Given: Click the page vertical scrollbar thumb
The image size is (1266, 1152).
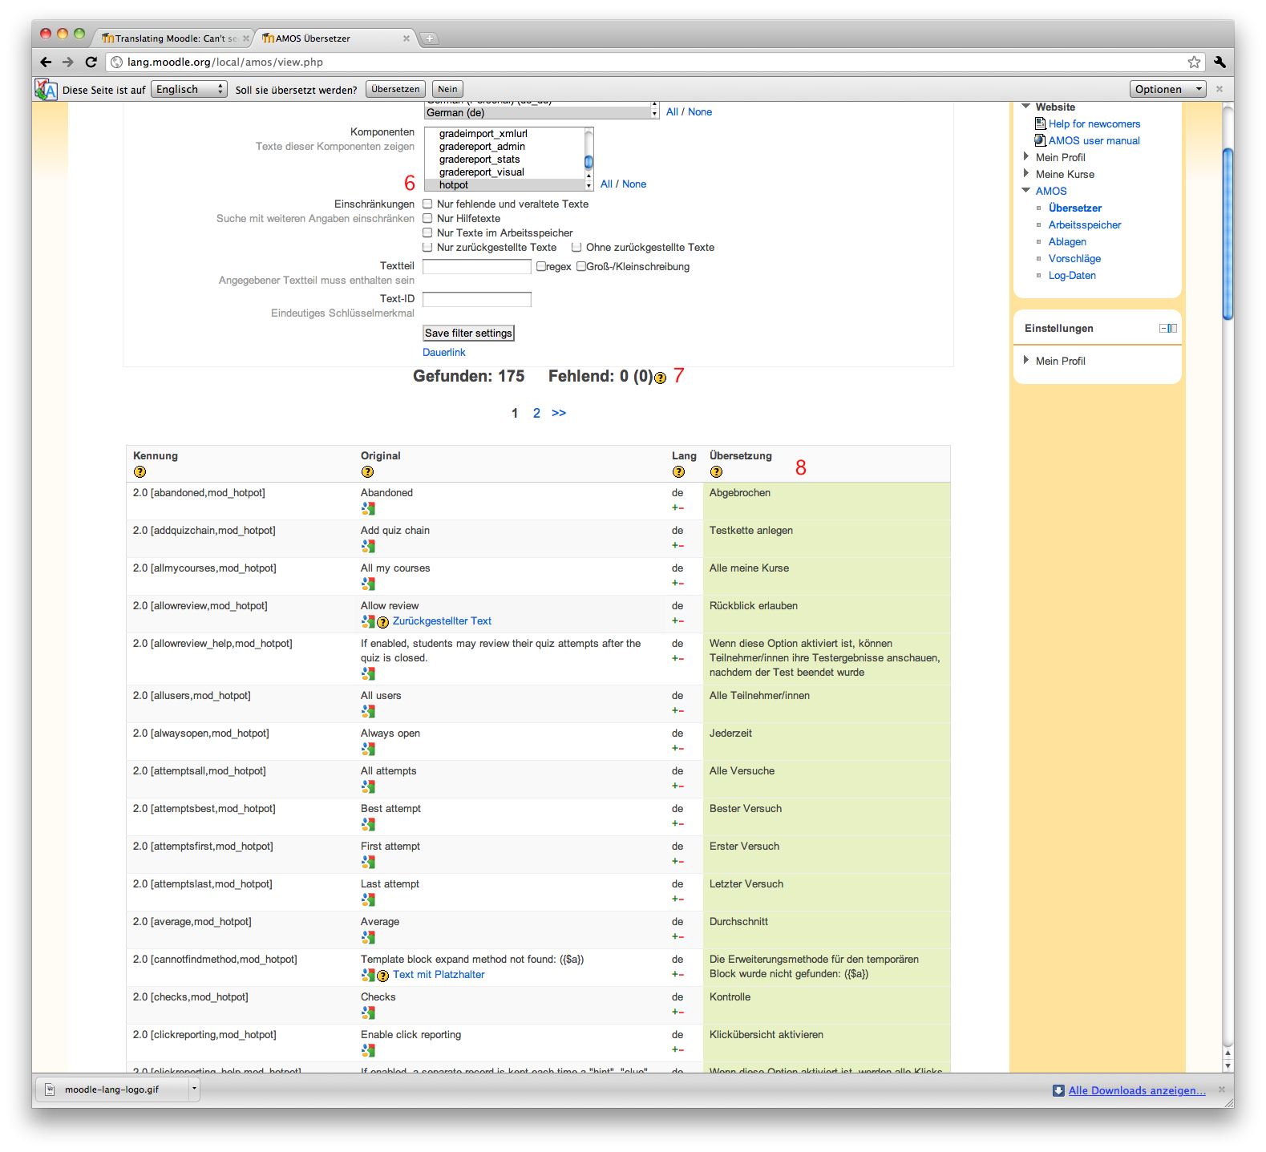Looking at the screenshot, I should tap(1228, 234).
